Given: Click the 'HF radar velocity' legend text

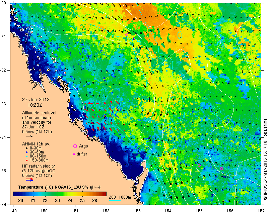Looking at the screenshot, I should [x=39, y=166].
